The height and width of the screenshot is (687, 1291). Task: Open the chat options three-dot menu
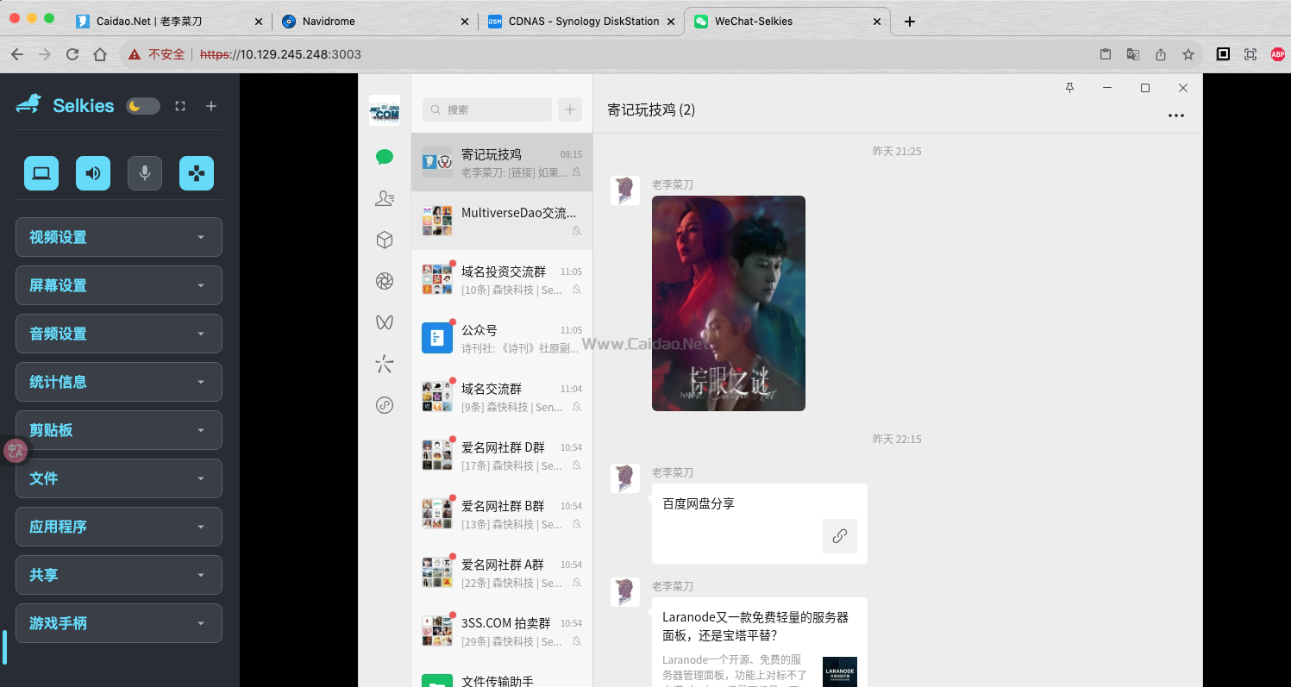[1175, 116]
